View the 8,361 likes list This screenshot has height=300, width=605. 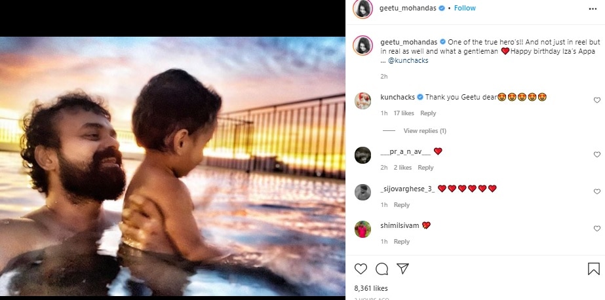(371, 288)
